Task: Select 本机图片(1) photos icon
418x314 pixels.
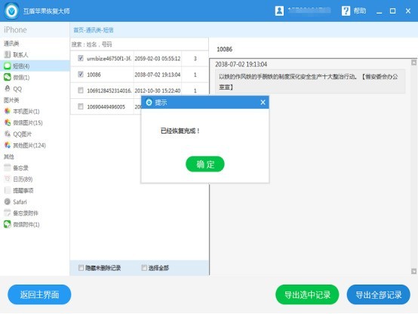Action: click(8, 111)
